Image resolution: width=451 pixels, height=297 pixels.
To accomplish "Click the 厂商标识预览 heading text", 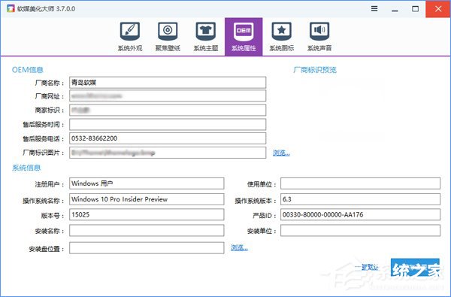I will pos(315,70).
